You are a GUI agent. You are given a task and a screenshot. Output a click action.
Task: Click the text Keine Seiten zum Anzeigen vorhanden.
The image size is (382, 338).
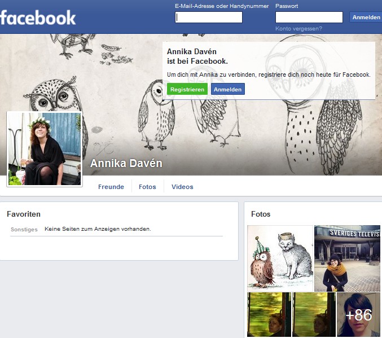(98, 229)
